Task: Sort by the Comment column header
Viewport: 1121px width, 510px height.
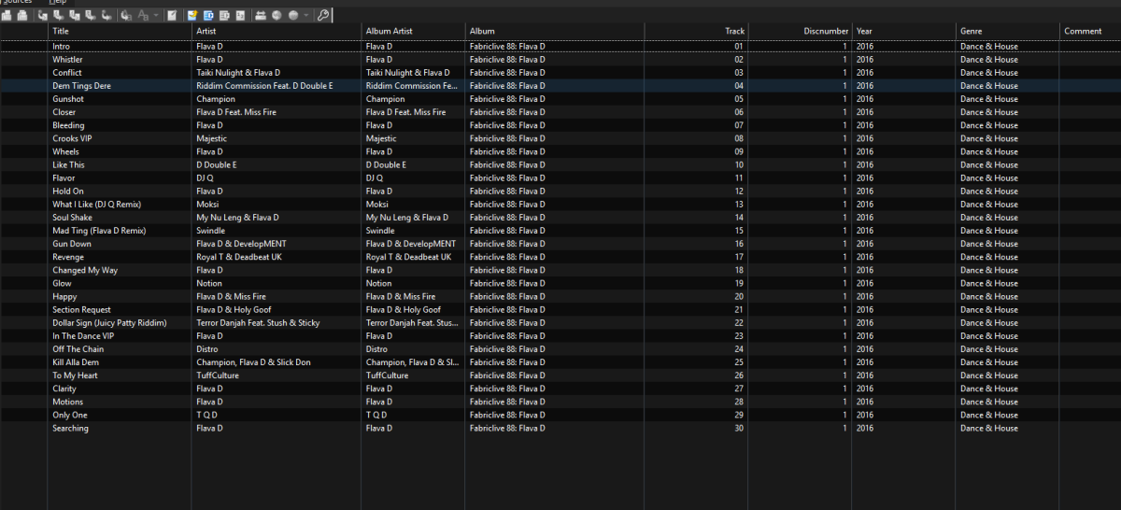Action: click(1089, 31)
